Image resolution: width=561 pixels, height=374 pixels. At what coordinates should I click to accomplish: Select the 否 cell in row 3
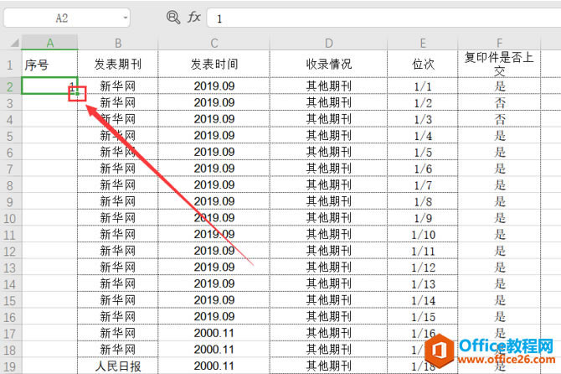point(499,102)
